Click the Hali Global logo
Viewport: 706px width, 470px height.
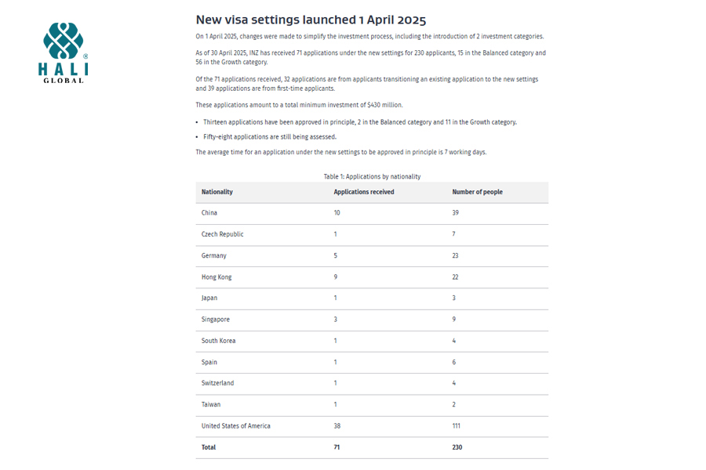pyautogui.click(x=63, y=52)
